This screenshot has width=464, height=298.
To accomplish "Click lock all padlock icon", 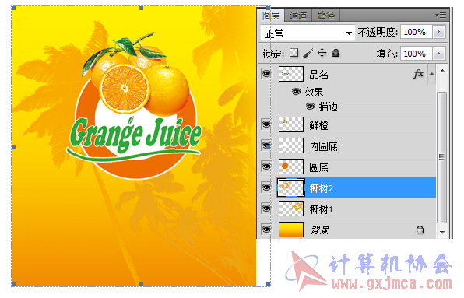I will coord(336,53).
